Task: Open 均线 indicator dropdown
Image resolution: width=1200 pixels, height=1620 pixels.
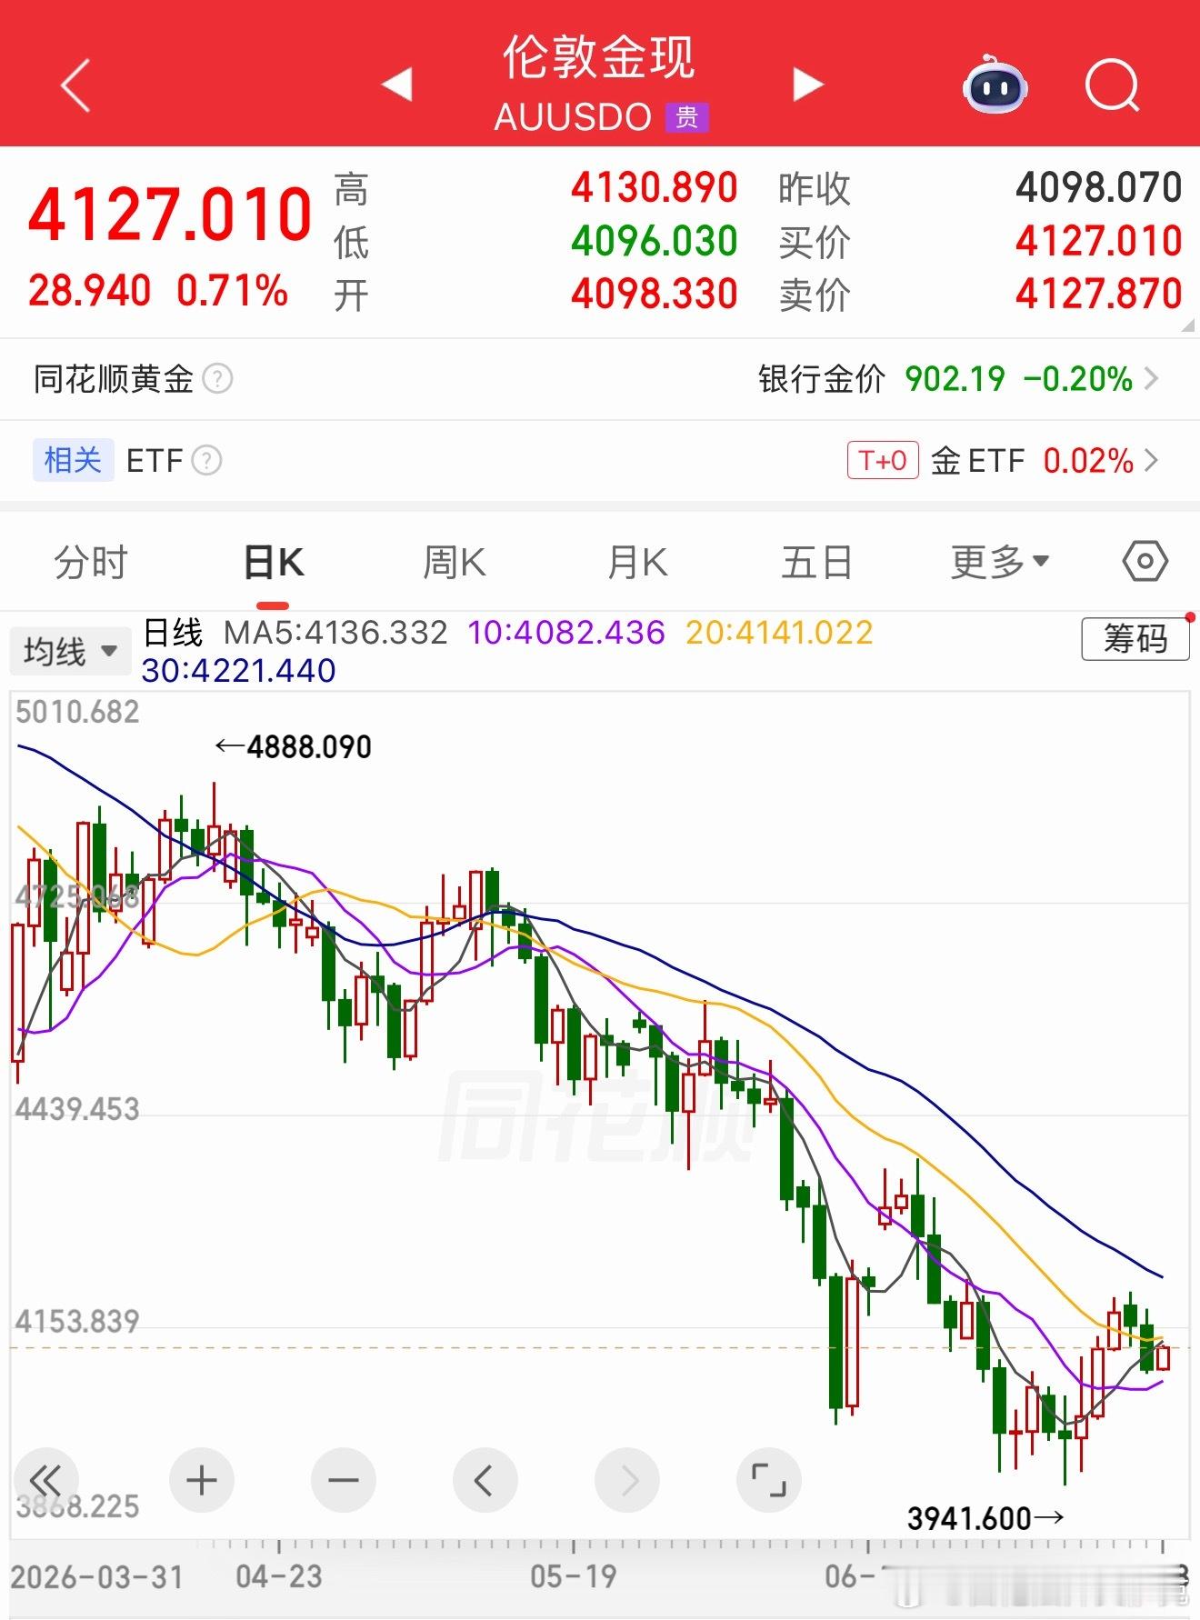Action: pyautogui.click(x=69, y=651)
